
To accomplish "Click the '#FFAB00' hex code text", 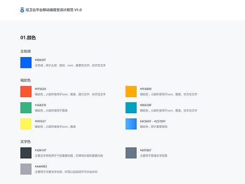I will tap(146, 89).
